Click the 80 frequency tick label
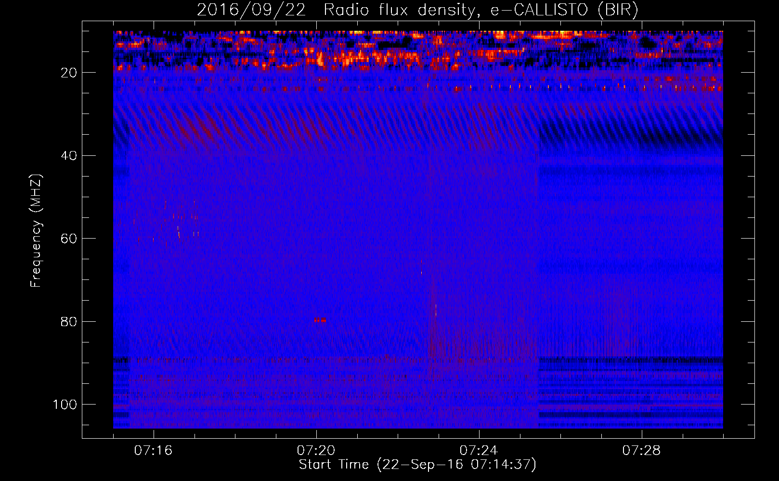This screenshot has width=779, height=481. tap(69, 322)
